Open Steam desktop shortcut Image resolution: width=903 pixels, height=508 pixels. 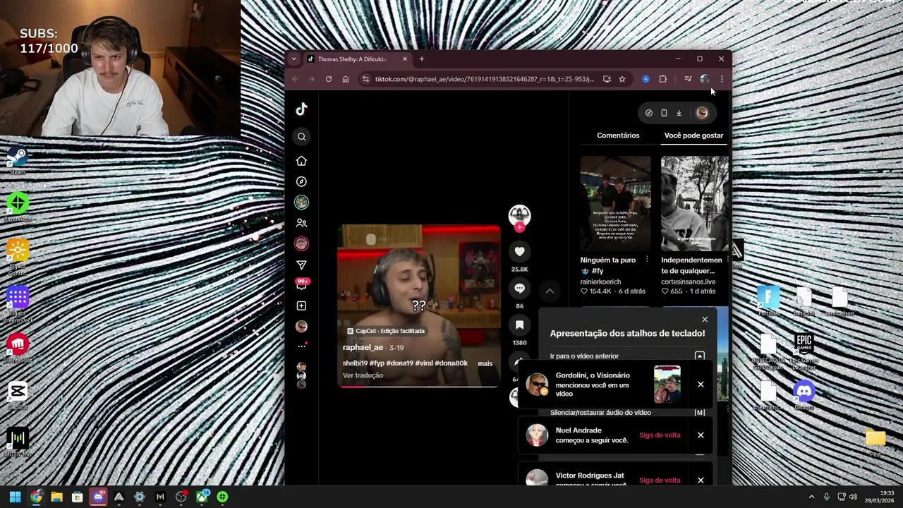tap(18, 159)
